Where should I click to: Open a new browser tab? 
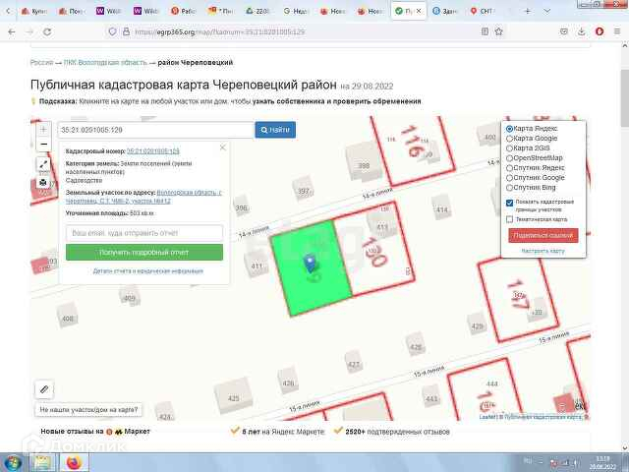[x=527, y=11]
